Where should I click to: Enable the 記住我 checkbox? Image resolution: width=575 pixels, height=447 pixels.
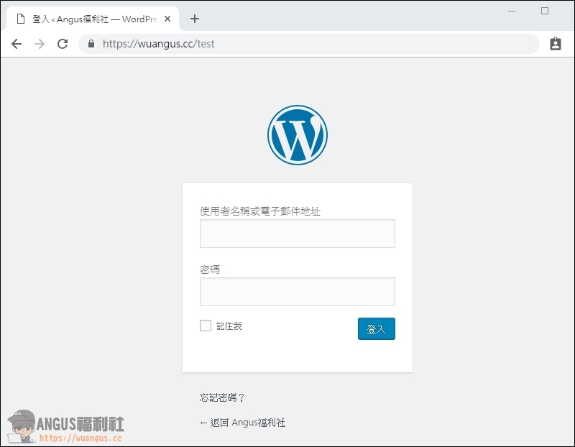pos(206,326)
